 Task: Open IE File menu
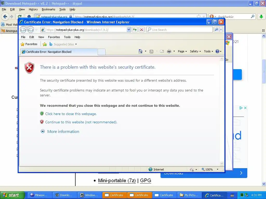(x=23, y=37)
